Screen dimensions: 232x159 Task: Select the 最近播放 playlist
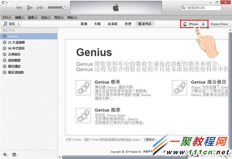pos(29,66)
